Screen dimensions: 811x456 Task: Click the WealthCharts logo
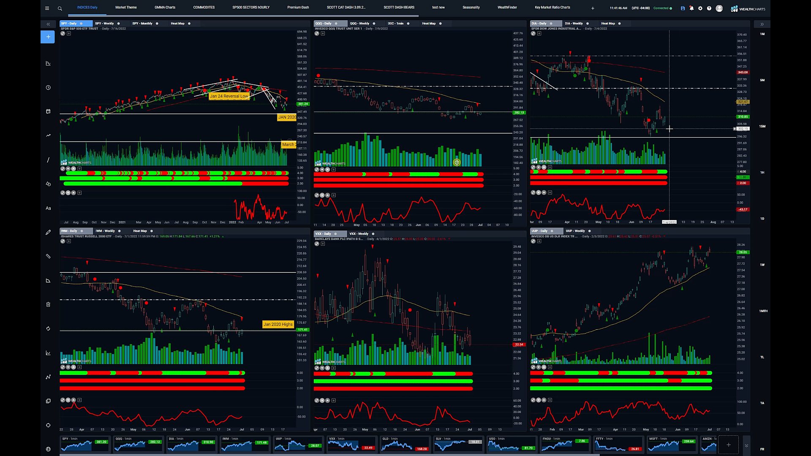pyautogui.click(x=749, y=8)
